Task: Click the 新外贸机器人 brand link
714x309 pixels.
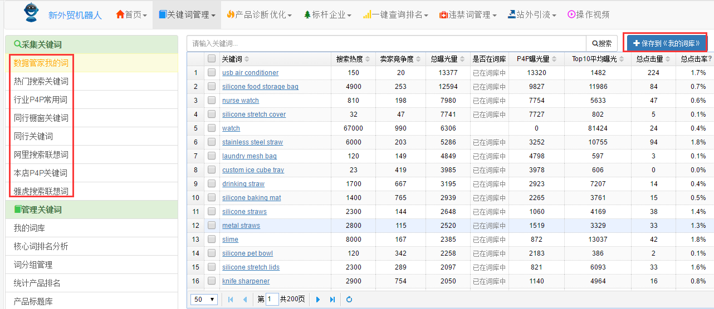Action: click(x=75, y=16)
